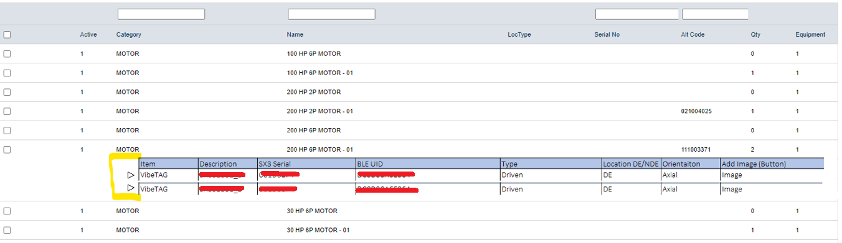This screenshot has height=243, width=842.
Task: Sort by the Category column header
Action: (129, 35)
